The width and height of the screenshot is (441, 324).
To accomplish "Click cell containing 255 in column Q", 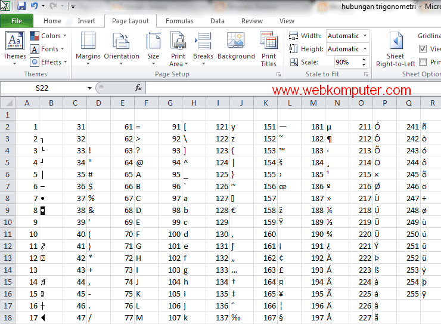I will click(x=409, y=294).
